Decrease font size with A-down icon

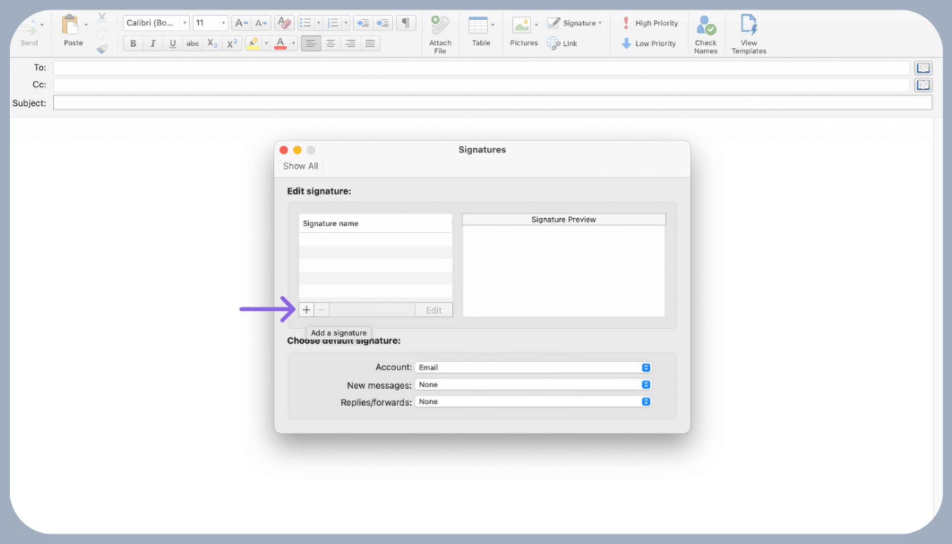261,23
